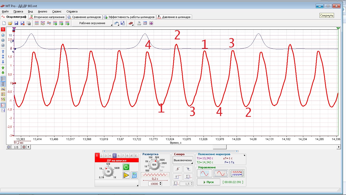The image size is (346, 195).
Task: Click the waveform window toolbar icon
Action: coord(145,23)
